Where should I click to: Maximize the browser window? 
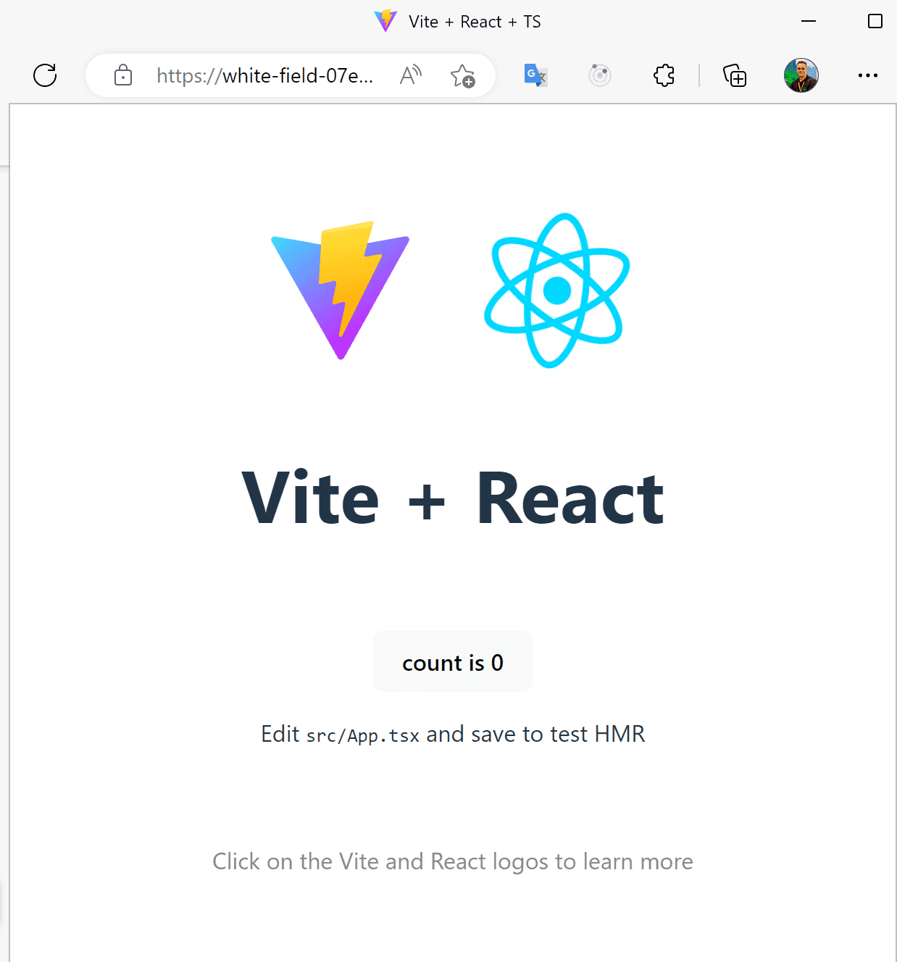pyautogui.click(x=875, y=22)
